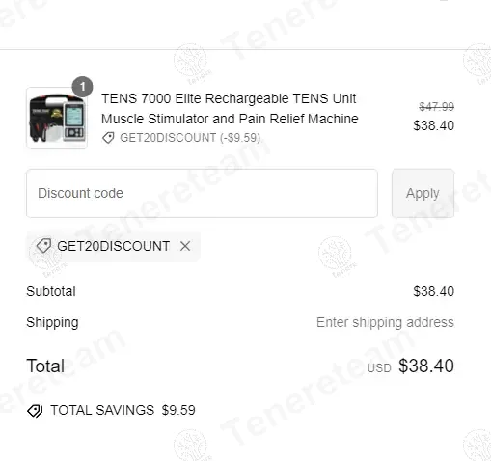Click the GET20DISCOUNT chip label
The image size is (491, 461).
pyautogui.click(x=113, y=246)
